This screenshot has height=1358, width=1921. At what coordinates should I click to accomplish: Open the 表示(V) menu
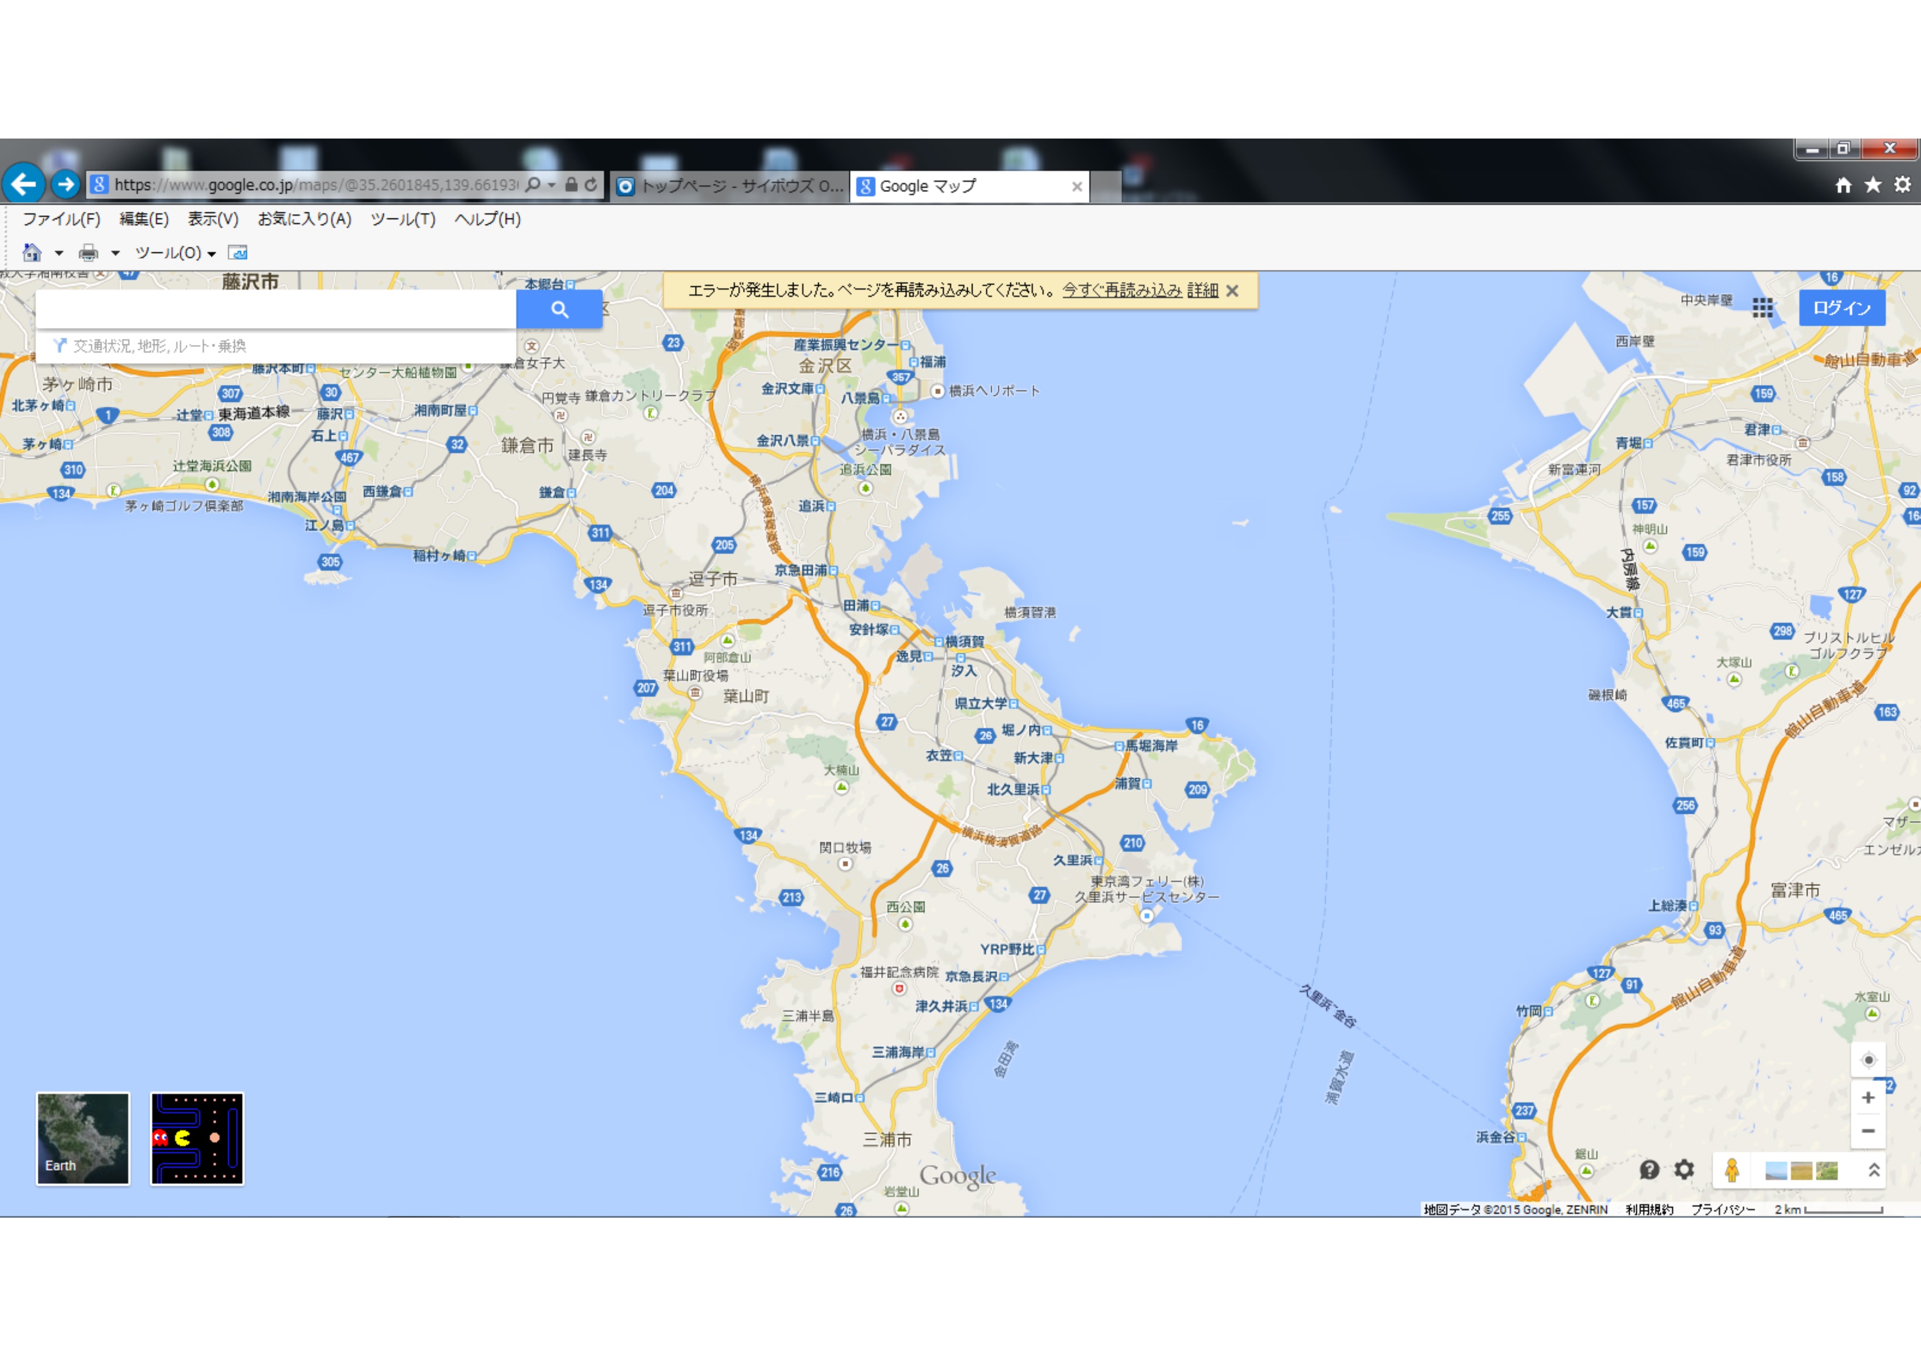tap(214, 219)
